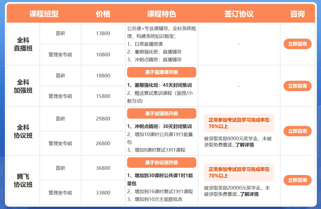Click 立即咨询 in the 全科加强班 row

point(297,86)
